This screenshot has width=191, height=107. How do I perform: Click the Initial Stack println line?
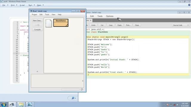113,60
